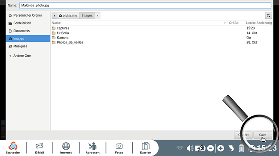
Task: Open Musiques in the sidebar
Action: tap(28, 46)
